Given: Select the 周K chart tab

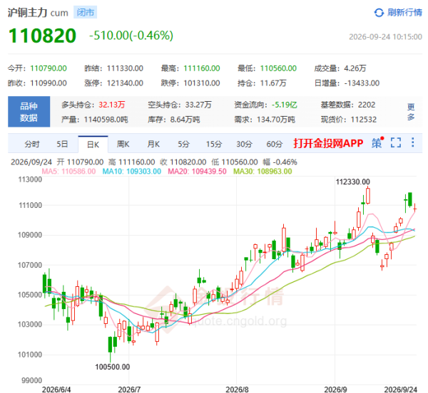Looking at the screenshot, I should [x=123, y=144].
